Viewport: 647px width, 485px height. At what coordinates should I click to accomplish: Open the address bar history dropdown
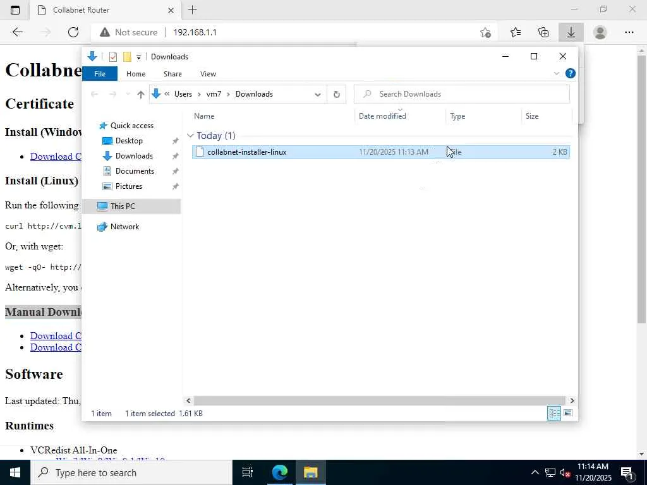coord(318,95)
